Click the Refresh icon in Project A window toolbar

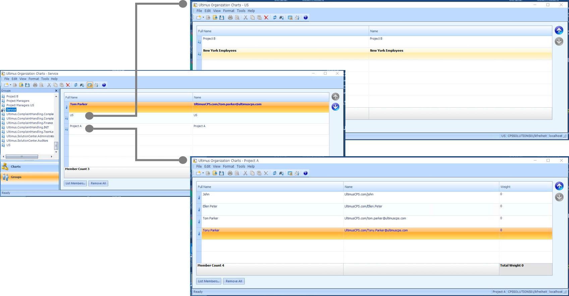pyautogui.click(x=274, y=173)
